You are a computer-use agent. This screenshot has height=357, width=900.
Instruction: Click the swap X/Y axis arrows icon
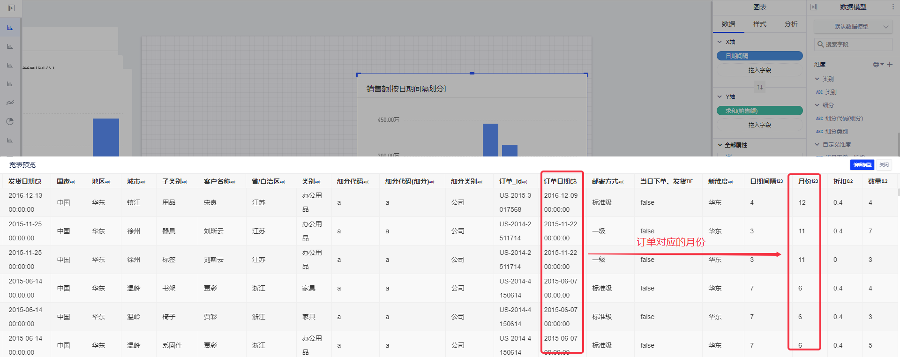[759, 87]
